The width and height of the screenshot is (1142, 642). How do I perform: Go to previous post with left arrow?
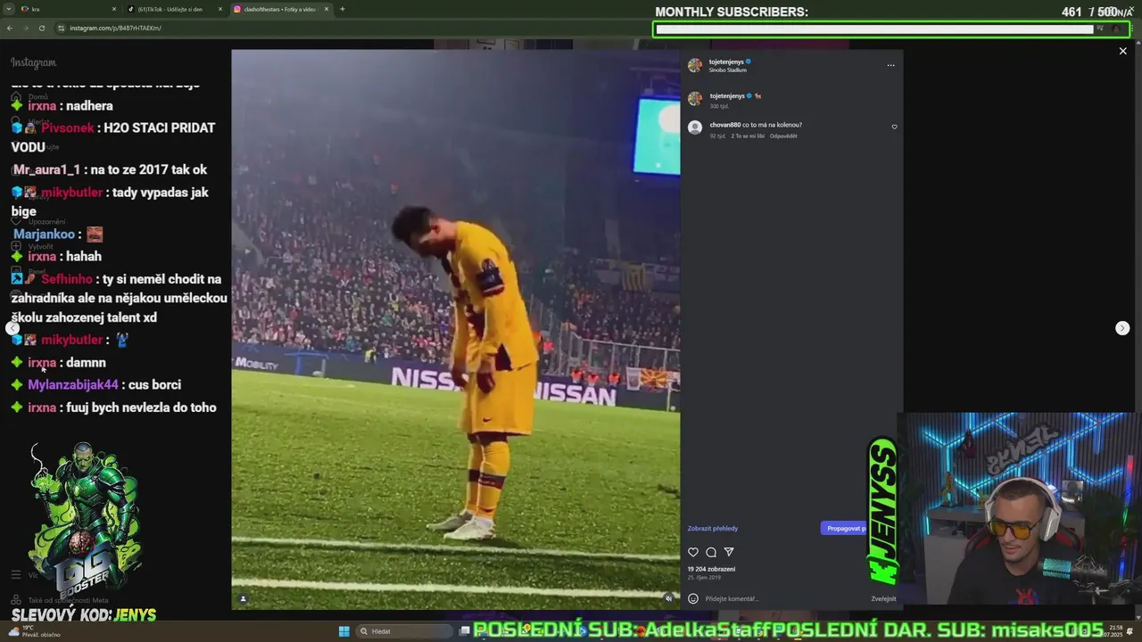point(12,328)
